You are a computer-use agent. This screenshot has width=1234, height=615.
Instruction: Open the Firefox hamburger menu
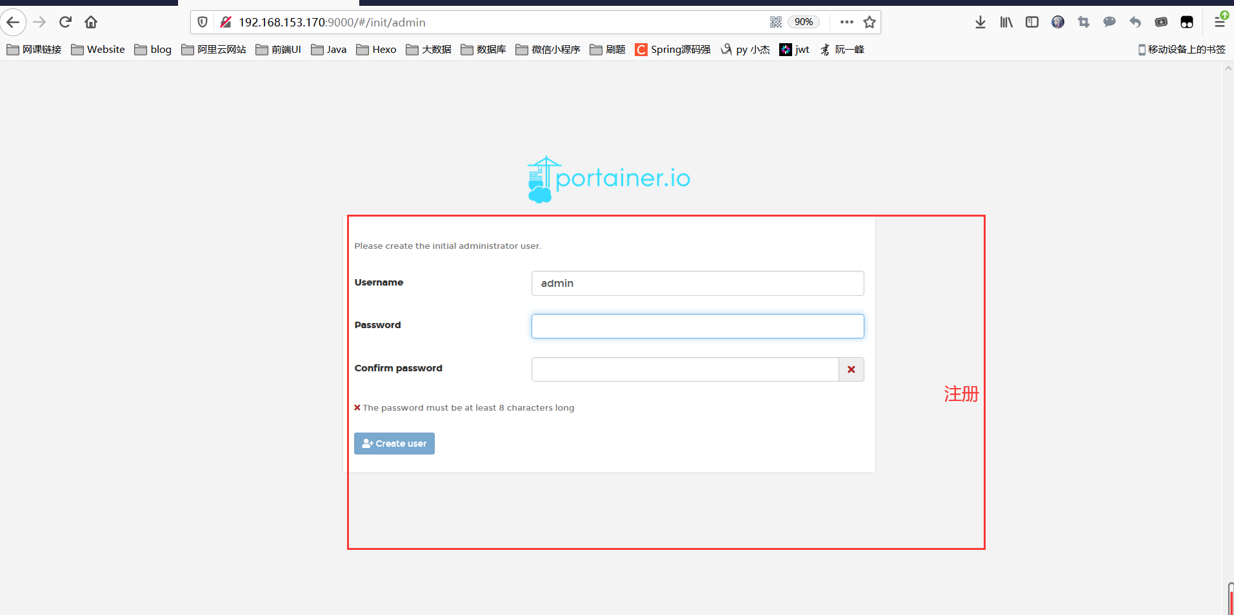coord(1219,23)
